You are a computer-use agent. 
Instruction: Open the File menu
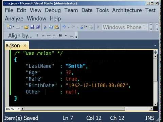pos(9,11)
